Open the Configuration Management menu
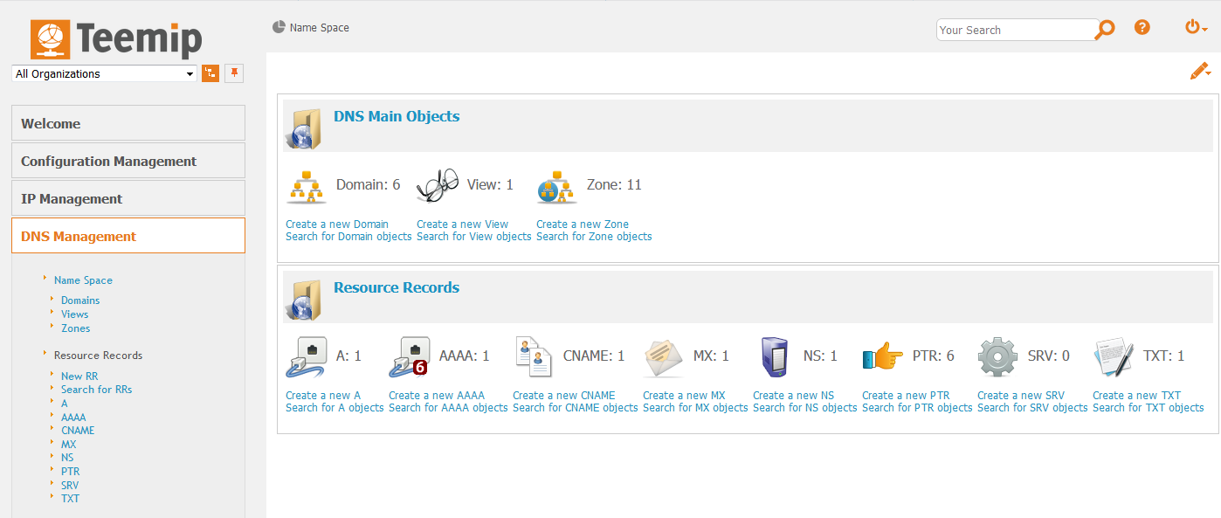Image resolution: width=1221 pixels, height=518 pixels. tap(128, 161)
